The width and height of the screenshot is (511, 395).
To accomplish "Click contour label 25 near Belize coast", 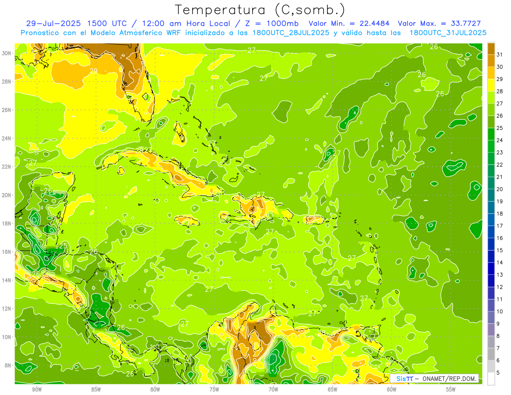I will tap(63, 246).
